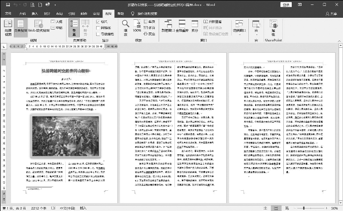
Task: Click the Redo/repeat icon
Action: (25, 4)
